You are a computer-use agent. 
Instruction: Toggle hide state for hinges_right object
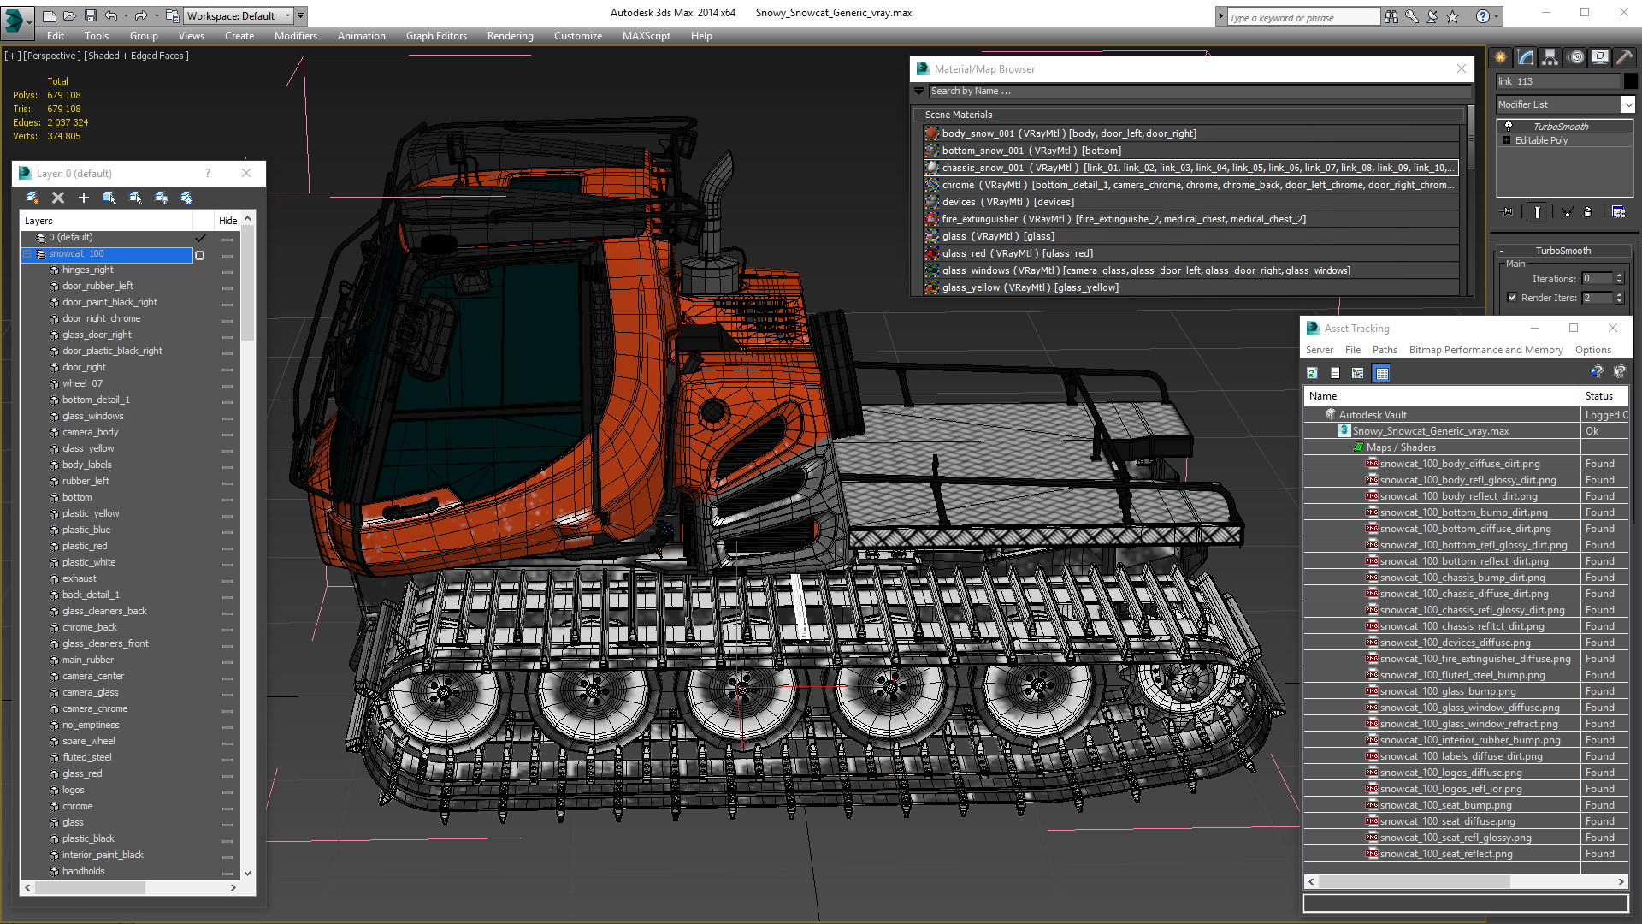point(227,272)
